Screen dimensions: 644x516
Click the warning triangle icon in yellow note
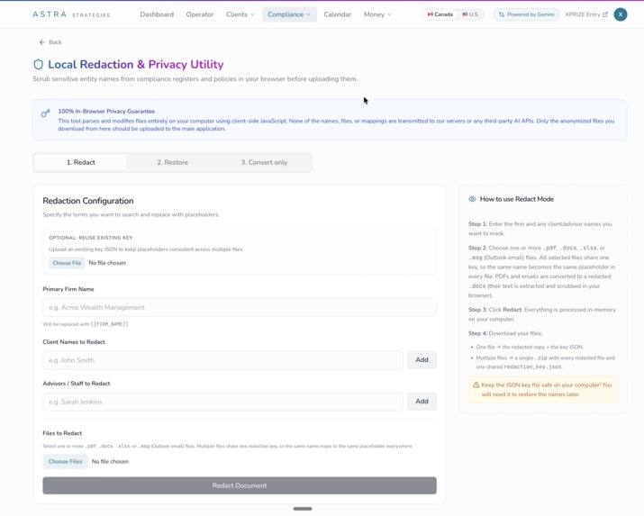tap(476, 385)
